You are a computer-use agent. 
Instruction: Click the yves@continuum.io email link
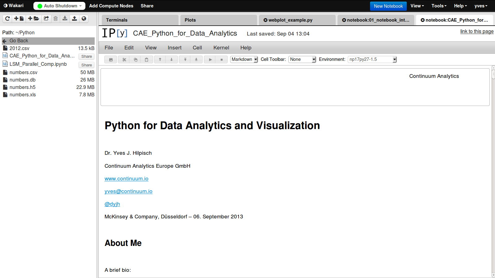(x=128, y=191)
